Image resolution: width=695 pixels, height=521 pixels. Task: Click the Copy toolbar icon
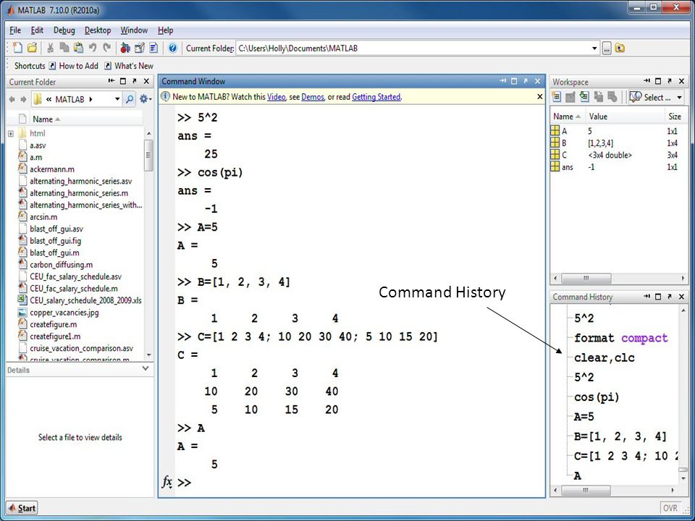64,48
